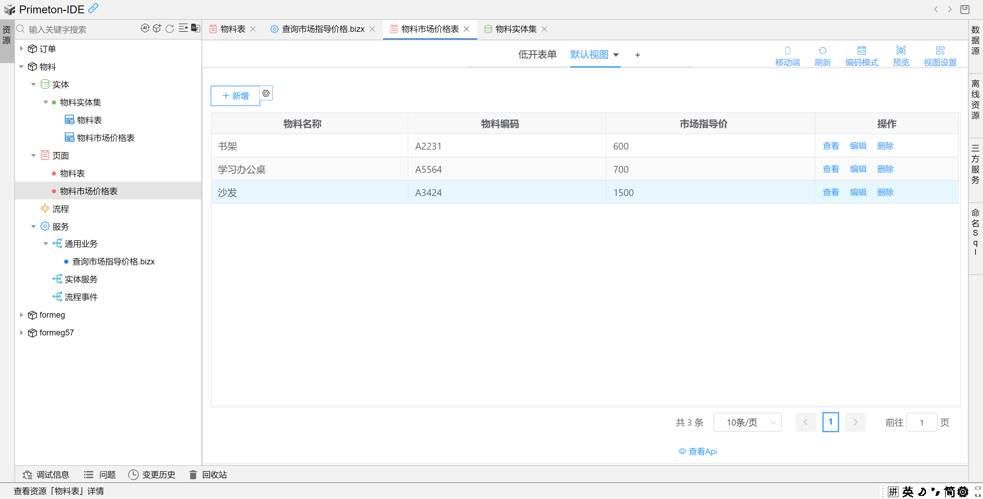983x499 pixels.
Task: Expand the 订单 tree node
Action: click(x=22, y=49)
